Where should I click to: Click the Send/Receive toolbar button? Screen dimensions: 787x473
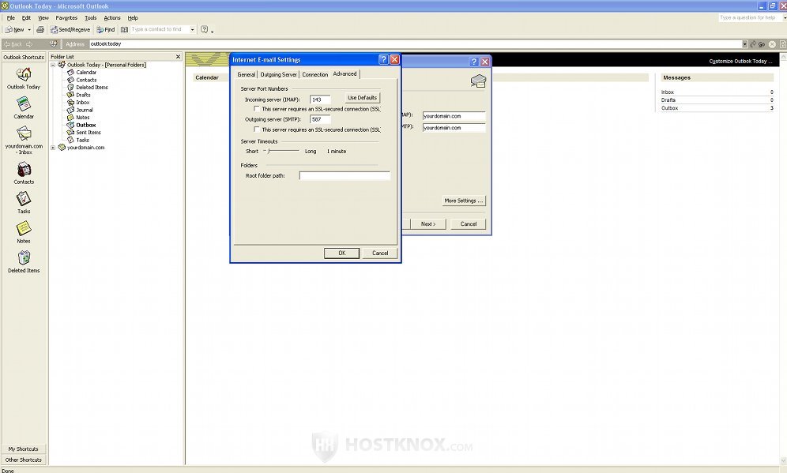click(70, 29)
